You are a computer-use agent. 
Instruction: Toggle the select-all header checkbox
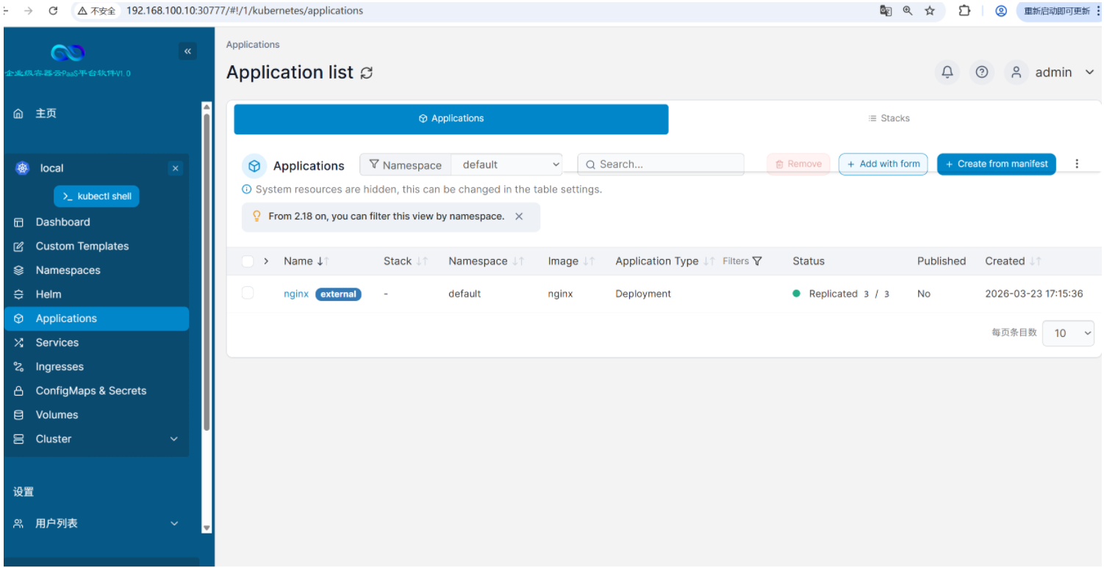248,261
